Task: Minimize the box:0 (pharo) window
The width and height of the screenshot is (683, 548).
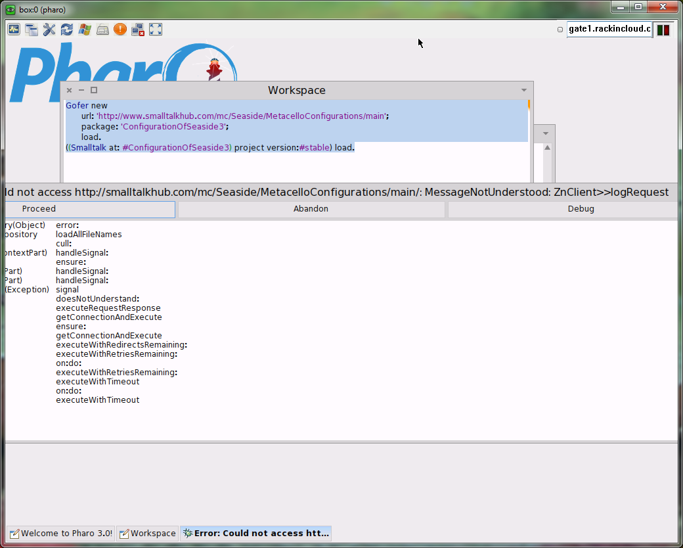Action: (x=621, y=7)
